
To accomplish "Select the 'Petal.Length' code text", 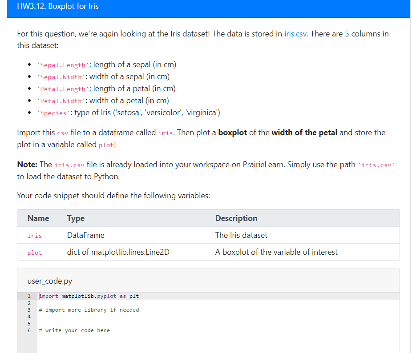I will [x=63, y=89].
